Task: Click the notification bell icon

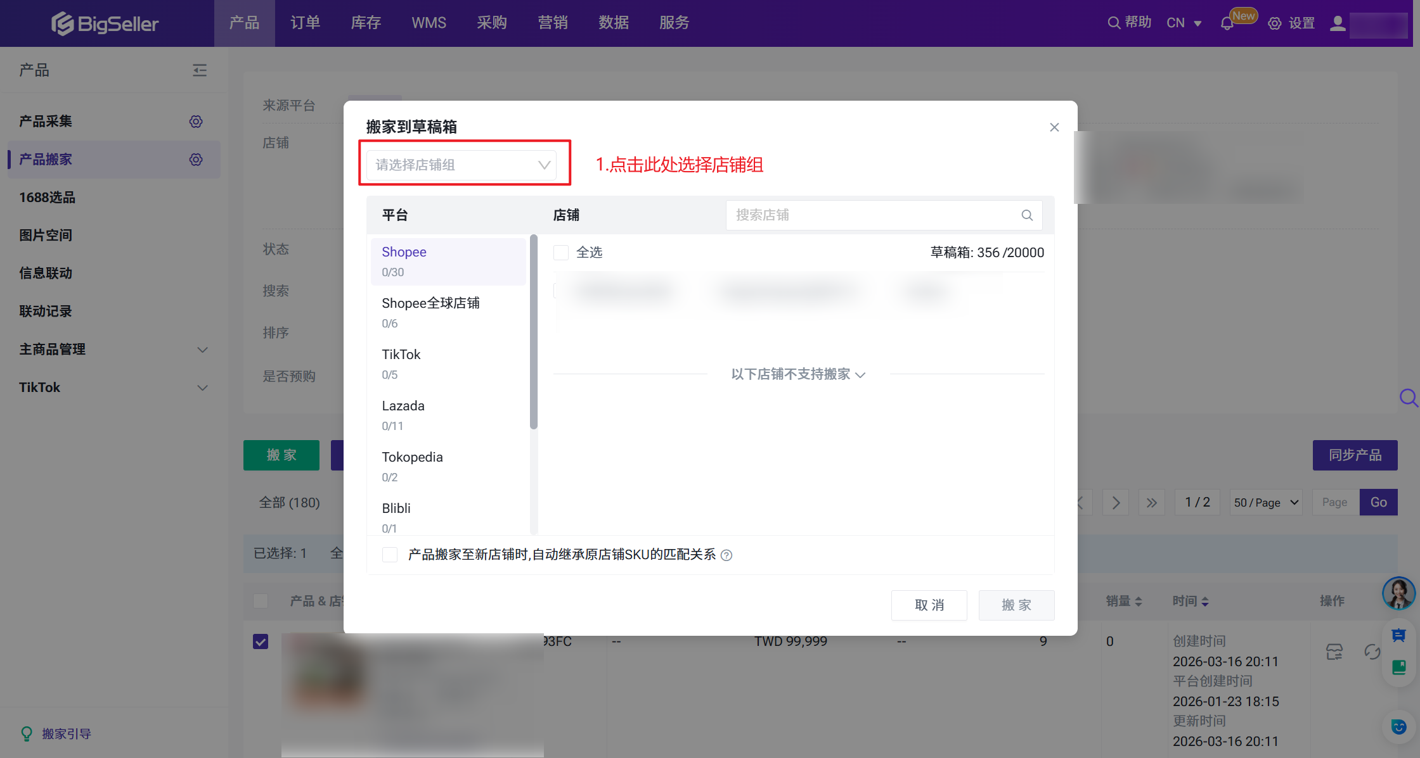Action: coord(1227,23)
